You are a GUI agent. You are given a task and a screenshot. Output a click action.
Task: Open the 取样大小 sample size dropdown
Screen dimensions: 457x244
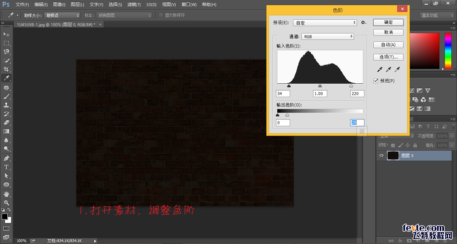(62, 15)
